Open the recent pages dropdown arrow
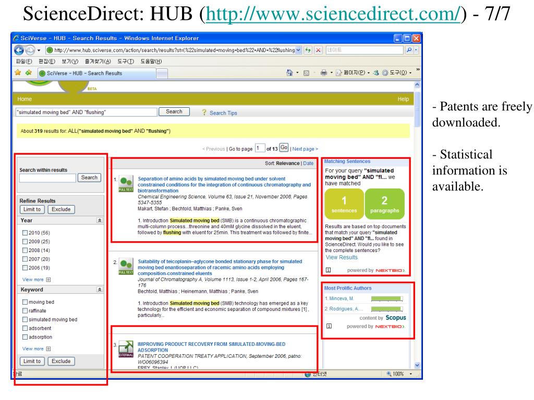Screen dimensions: 534x400 point(39,51)
